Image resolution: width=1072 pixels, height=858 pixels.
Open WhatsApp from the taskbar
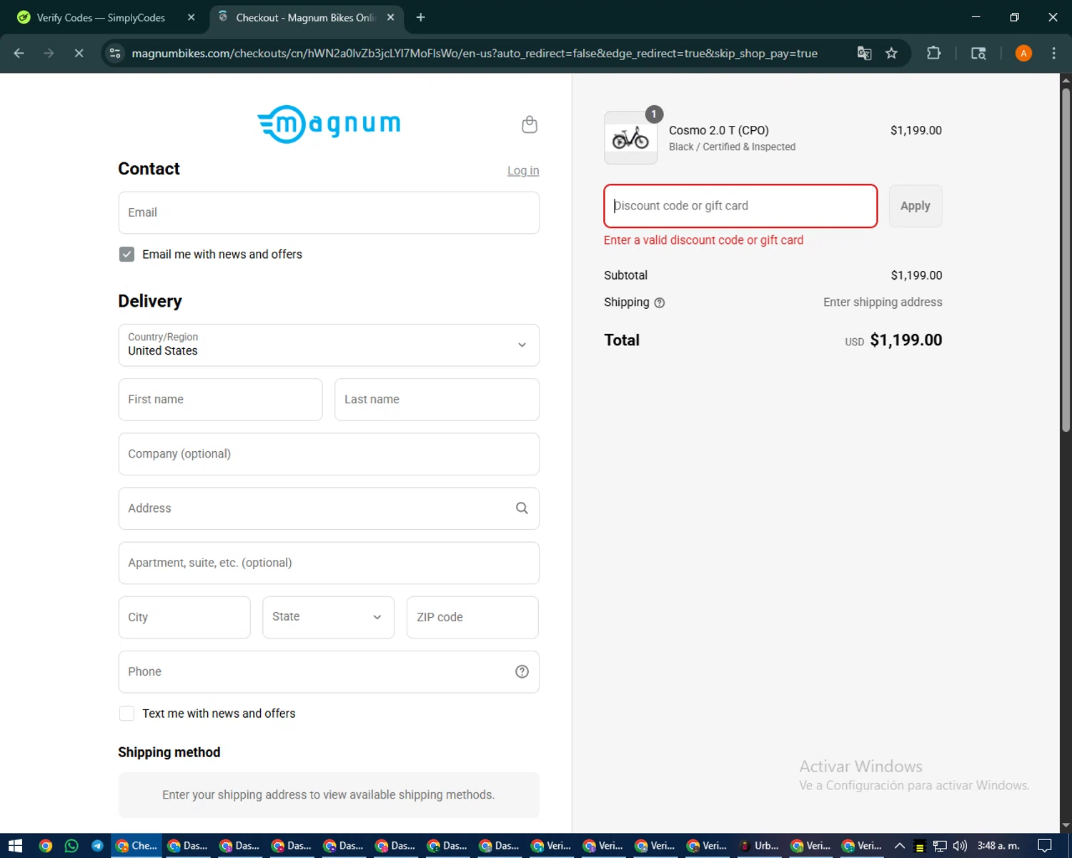(x=71, y=846)
